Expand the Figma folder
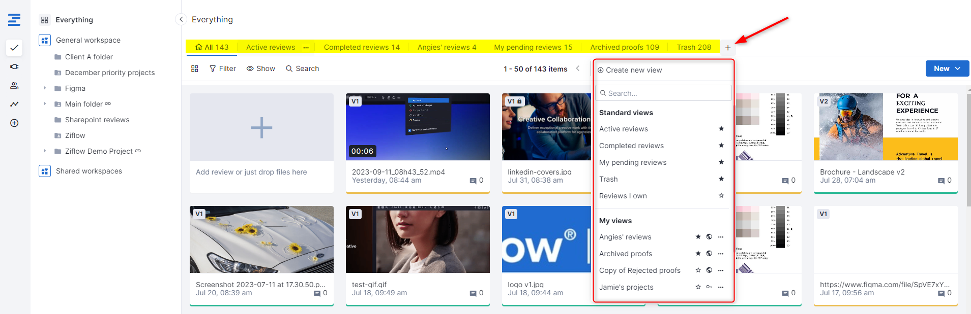The width and height of the screenshot is (971, 314). click(45, 88)
